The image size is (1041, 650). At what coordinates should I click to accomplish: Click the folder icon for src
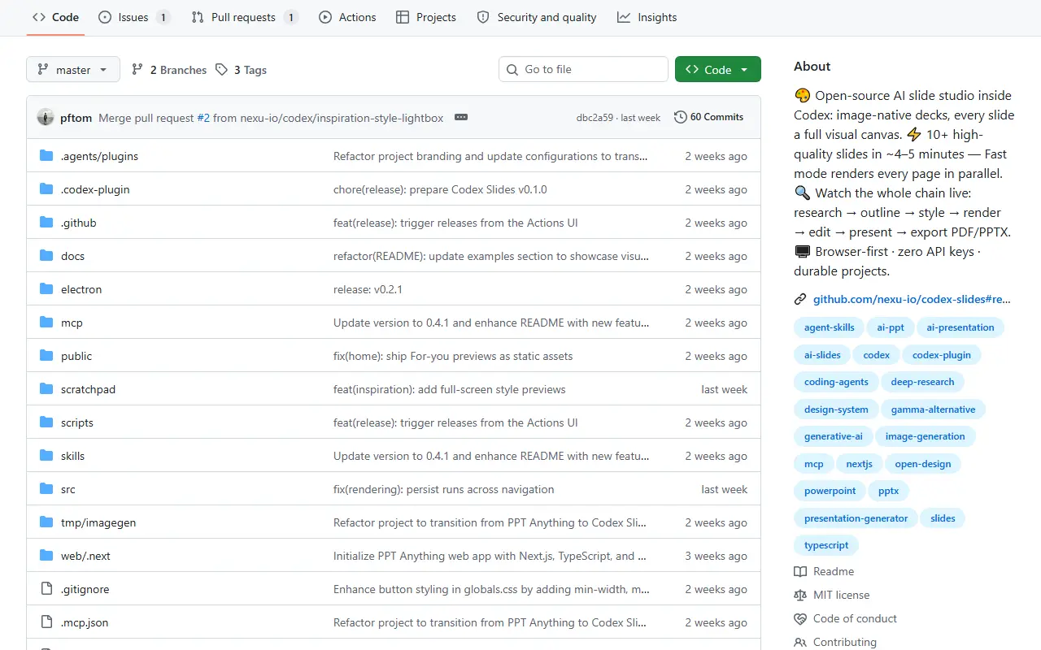(x=46, y=489)
